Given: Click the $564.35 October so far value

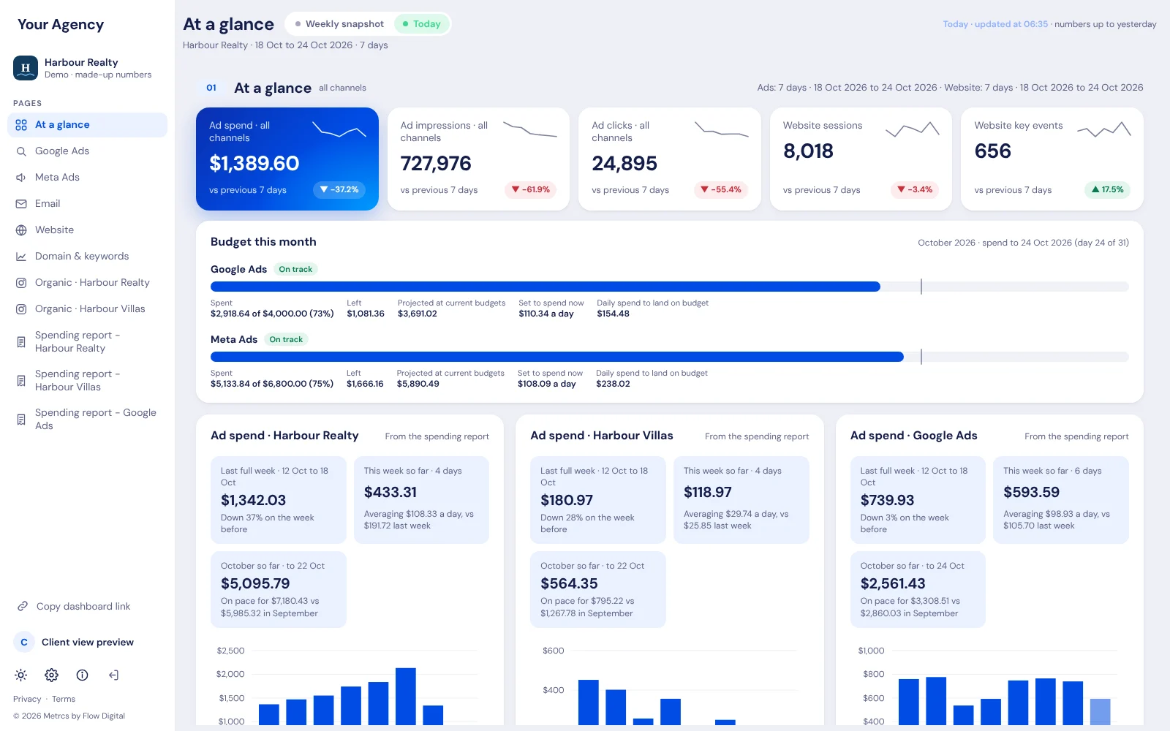Looking at the screenshot, I should (x=569, y=584).
